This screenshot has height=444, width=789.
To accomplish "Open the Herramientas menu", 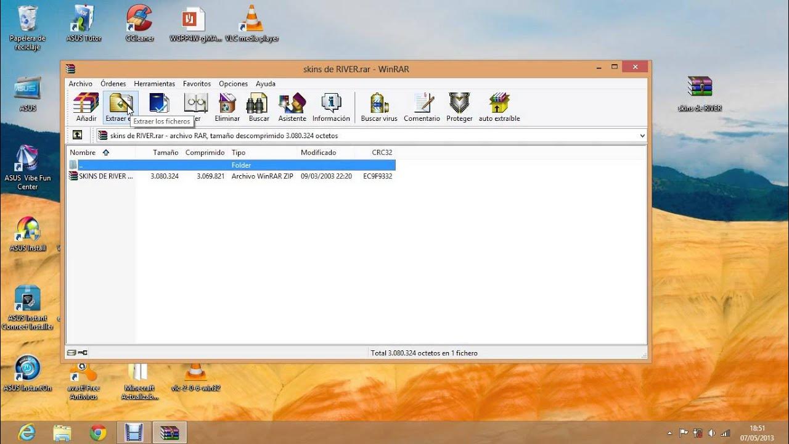I will (x=154, y=83).
